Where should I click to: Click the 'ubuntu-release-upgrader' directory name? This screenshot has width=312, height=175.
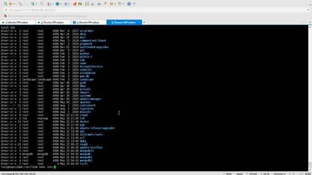97,128
